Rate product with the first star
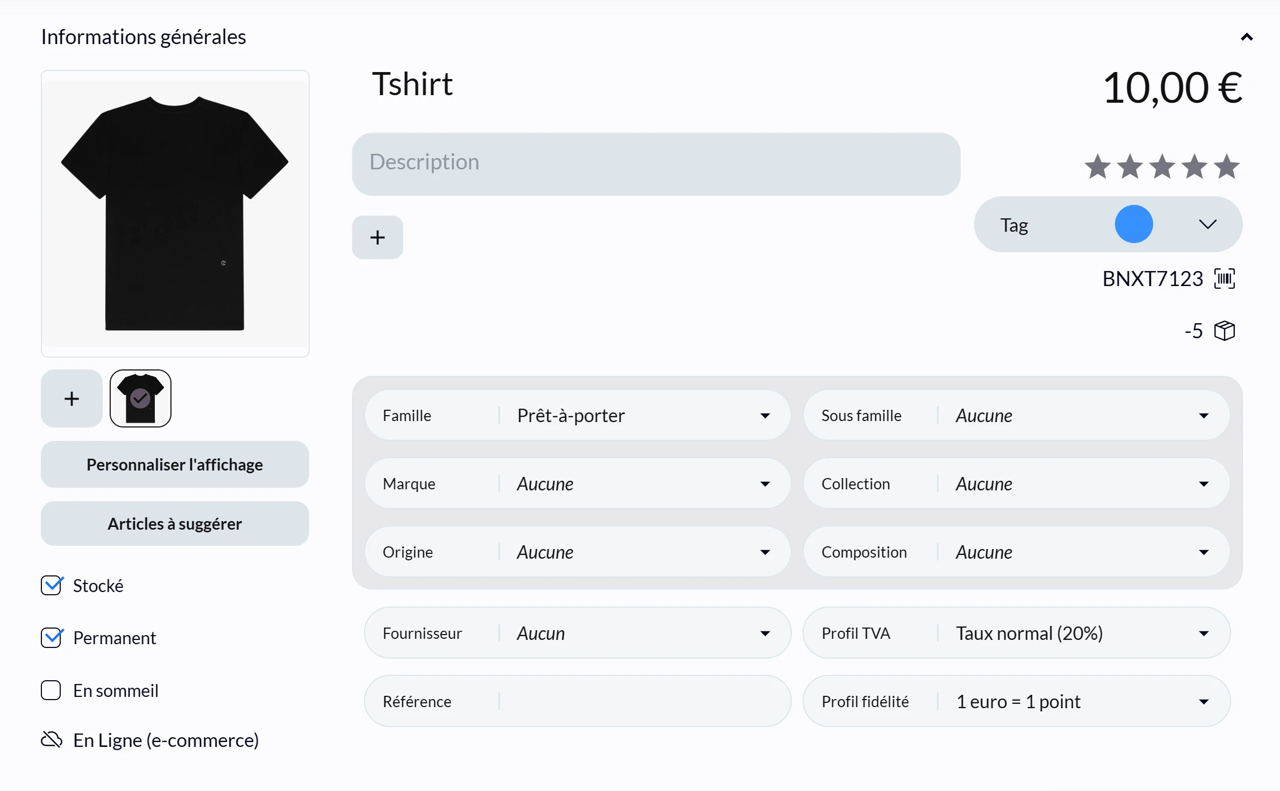1280x791 pixels. (x=1097, y=166)
